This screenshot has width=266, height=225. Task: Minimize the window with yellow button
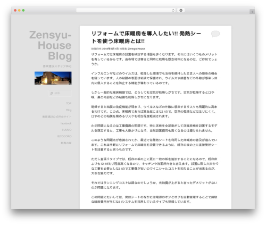point(19,11)
